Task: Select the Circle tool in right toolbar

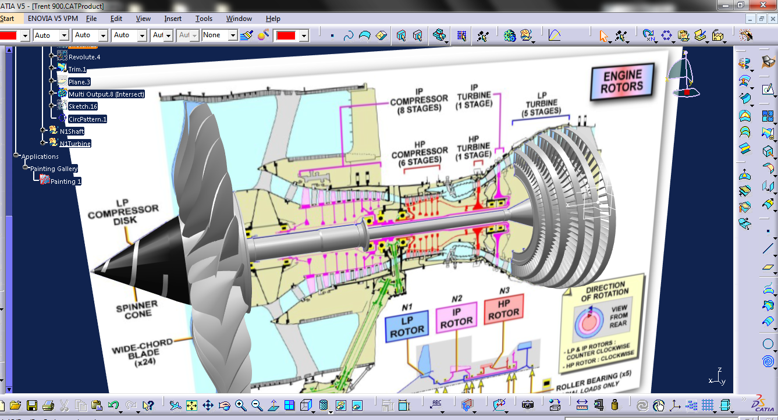Action: pos(768,344)
